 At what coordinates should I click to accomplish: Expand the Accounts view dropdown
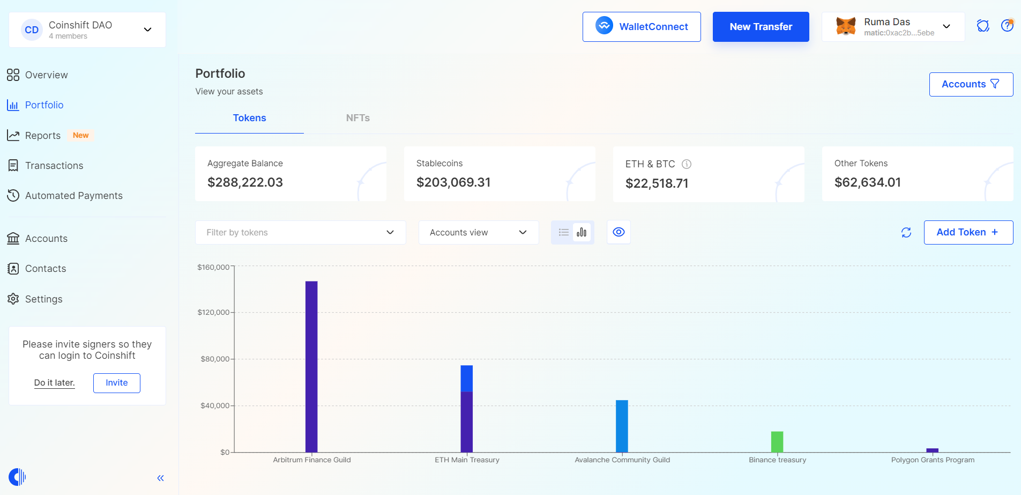[478, 232]
